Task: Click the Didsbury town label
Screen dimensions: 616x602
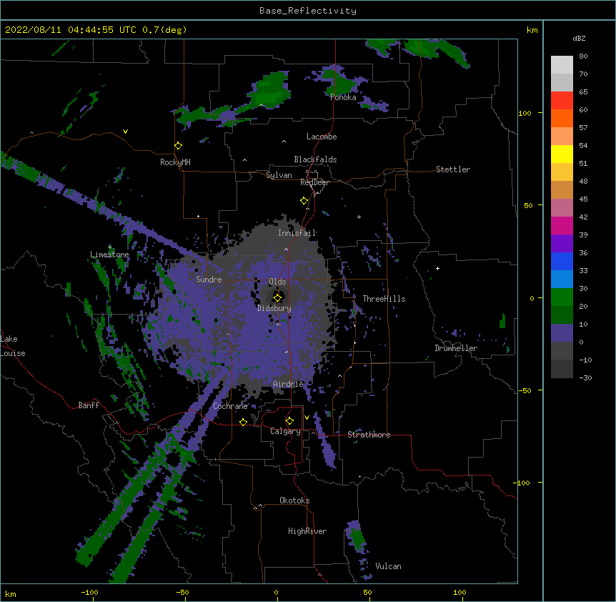Action: (274, 308)
